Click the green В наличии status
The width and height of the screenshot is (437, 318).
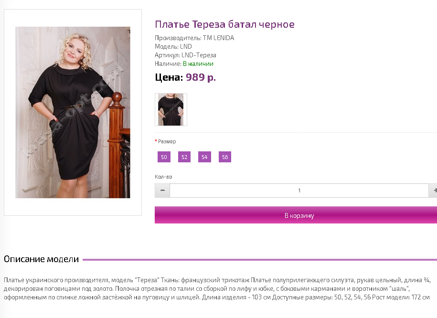(x=198, y=64)
